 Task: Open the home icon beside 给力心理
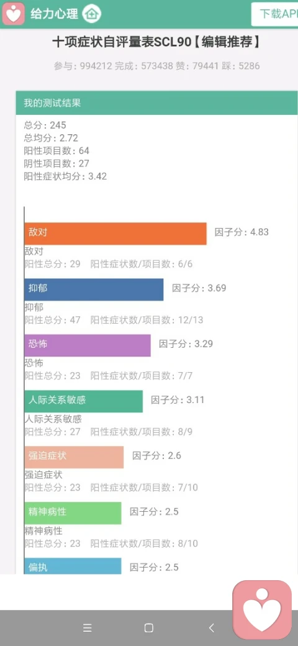pyautogui.click(x=91, y=14)
